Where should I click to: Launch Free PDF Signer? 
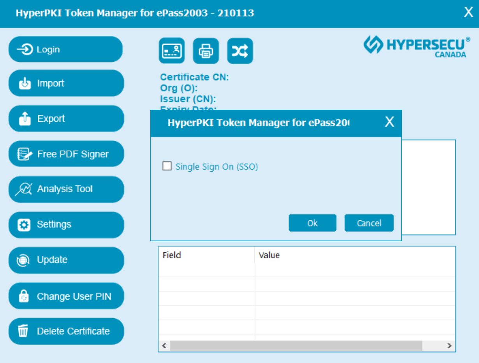click(x=66, y=154)
